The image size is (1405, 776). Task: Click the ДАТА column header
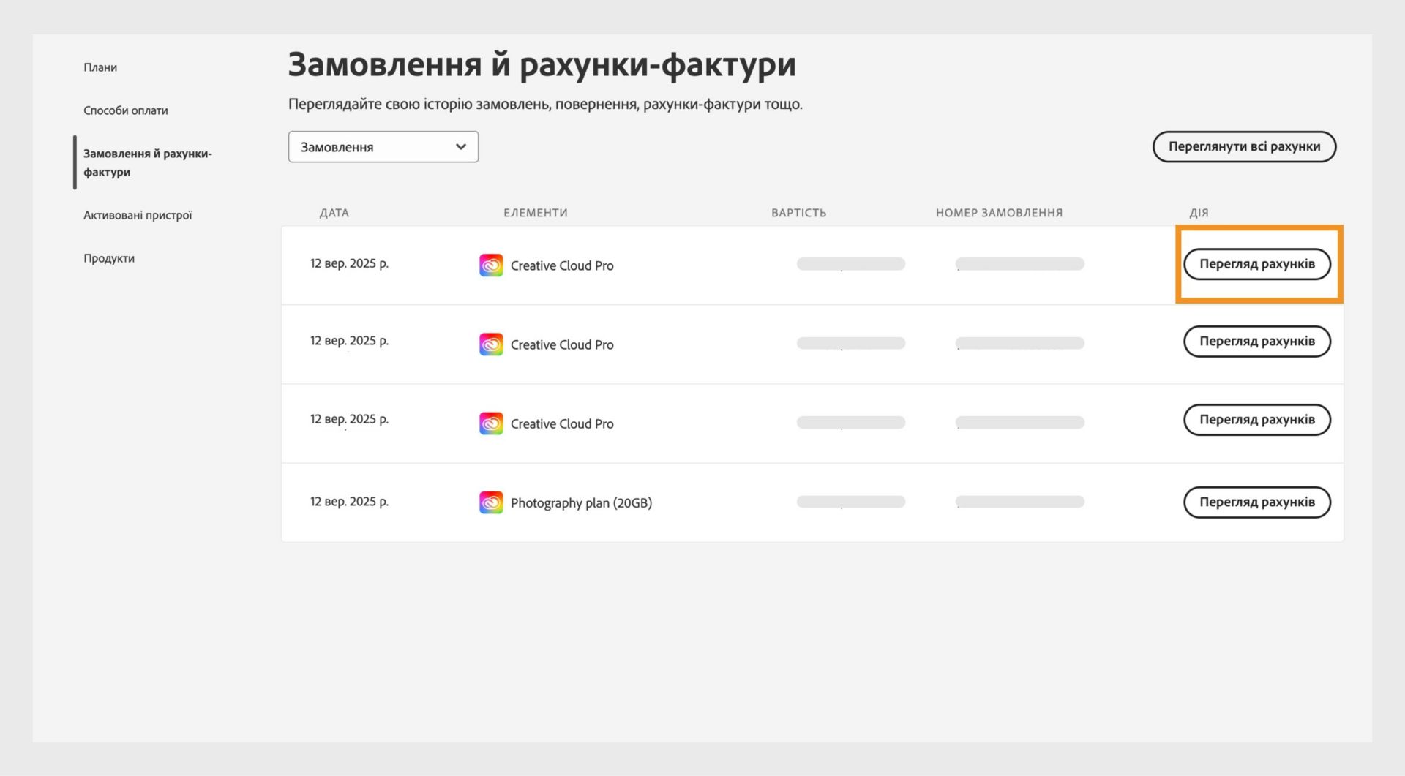pos(334,213)
